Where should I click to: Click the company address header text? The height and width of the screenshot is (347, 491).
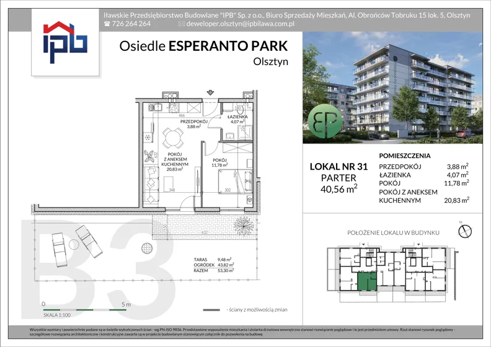point(286,15)
